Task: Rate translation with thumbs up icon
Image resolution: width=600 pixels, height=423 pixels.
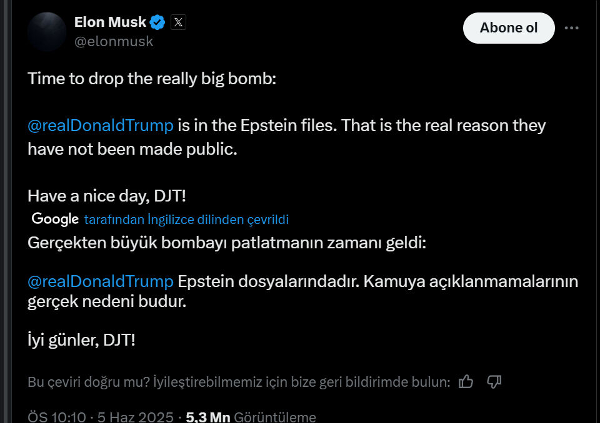Action: [466, 382]
